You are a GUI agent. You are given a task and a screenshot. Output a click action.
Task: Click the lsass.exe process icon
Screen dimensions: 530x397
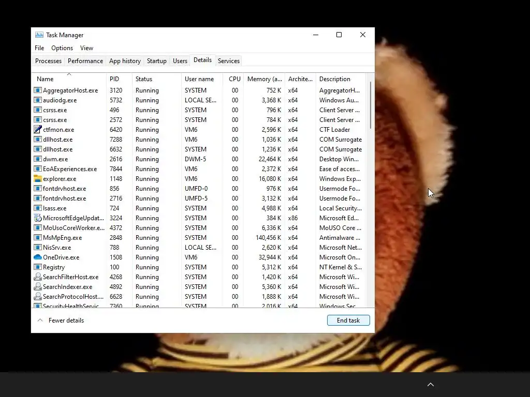(x=37, y=208)
